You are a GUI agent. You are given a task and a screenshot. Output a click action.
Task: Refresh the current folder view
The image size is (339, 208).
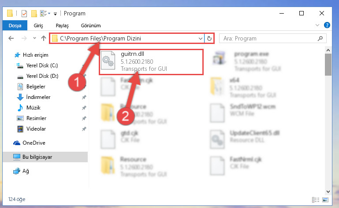coord(209,38)
